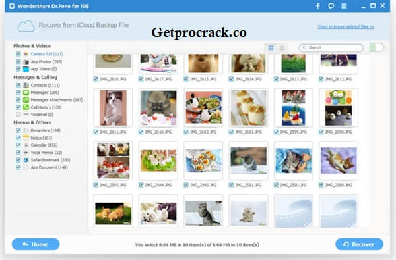This screenshot has height=260, width=396.
Task: Click the Messages & Call log heading
Action: click(x=36, y=77)
